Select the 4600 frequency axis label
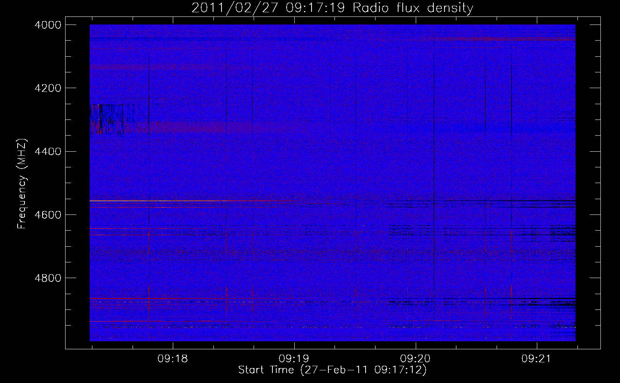 click(48, 214)
